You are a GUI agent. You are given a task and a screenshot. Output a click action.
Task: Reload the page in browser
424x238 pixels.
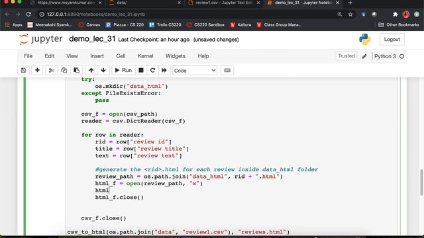[x=28, y=15]
